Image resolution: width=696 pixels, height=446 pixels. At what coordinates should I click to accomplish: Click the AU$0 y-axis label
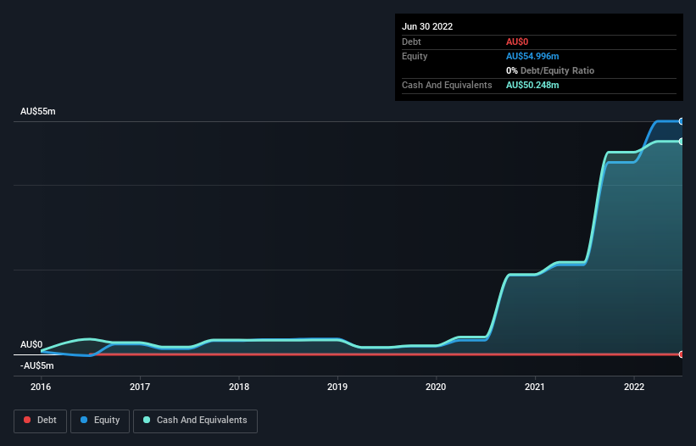tap(31, 344)
